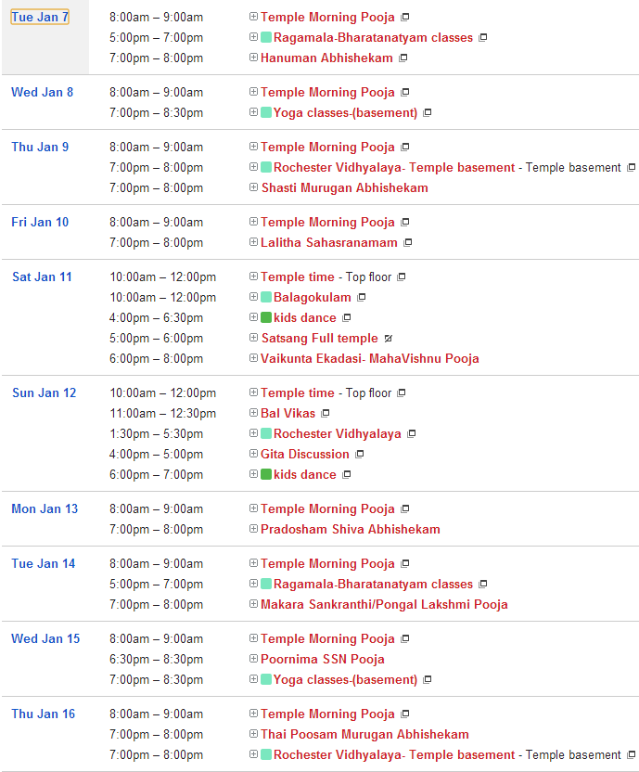
Task: Select the Tue Jan 7 date heading
Action: pos(40,18)
